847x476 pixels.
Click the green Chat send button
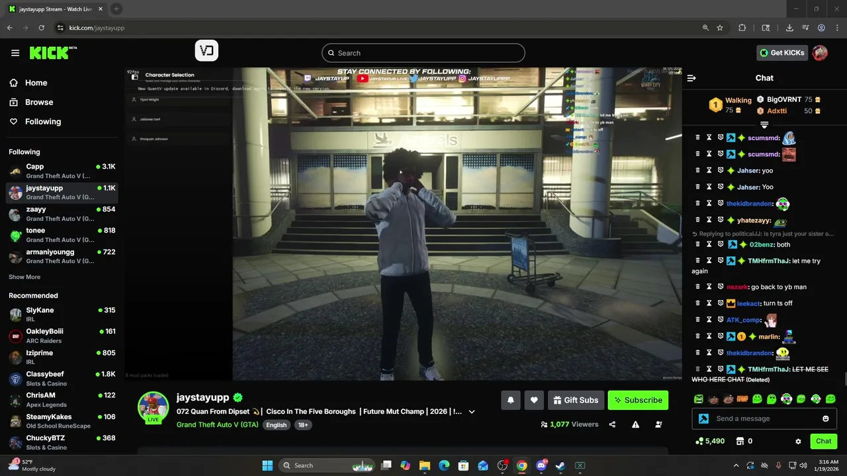tap(824, 441)
